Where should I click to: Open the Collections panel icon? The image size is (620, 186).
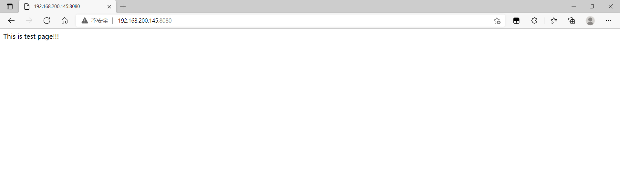click(572, 21)
